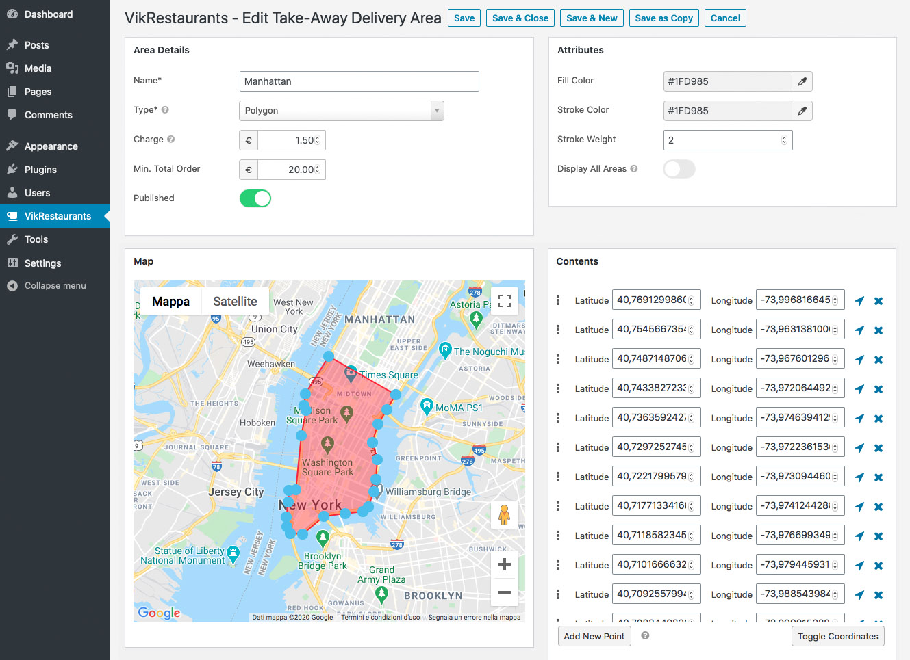
Task: Adjust the Stroke Weight stepper
Action: click(x=784, y=140)
